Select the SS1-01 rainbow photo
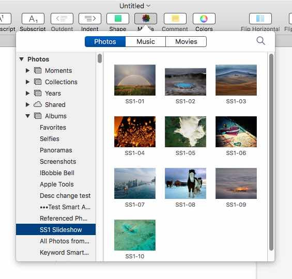This screenshot has height=279, width=292. (135, 80)
